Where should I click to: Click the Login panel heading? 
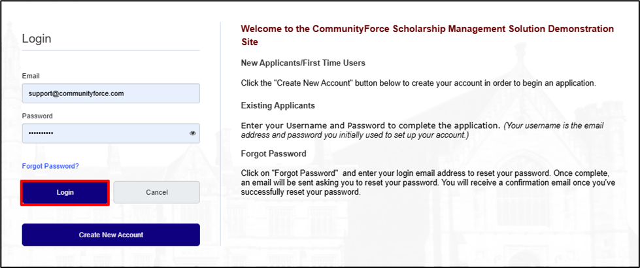click(x=37, y=39)
